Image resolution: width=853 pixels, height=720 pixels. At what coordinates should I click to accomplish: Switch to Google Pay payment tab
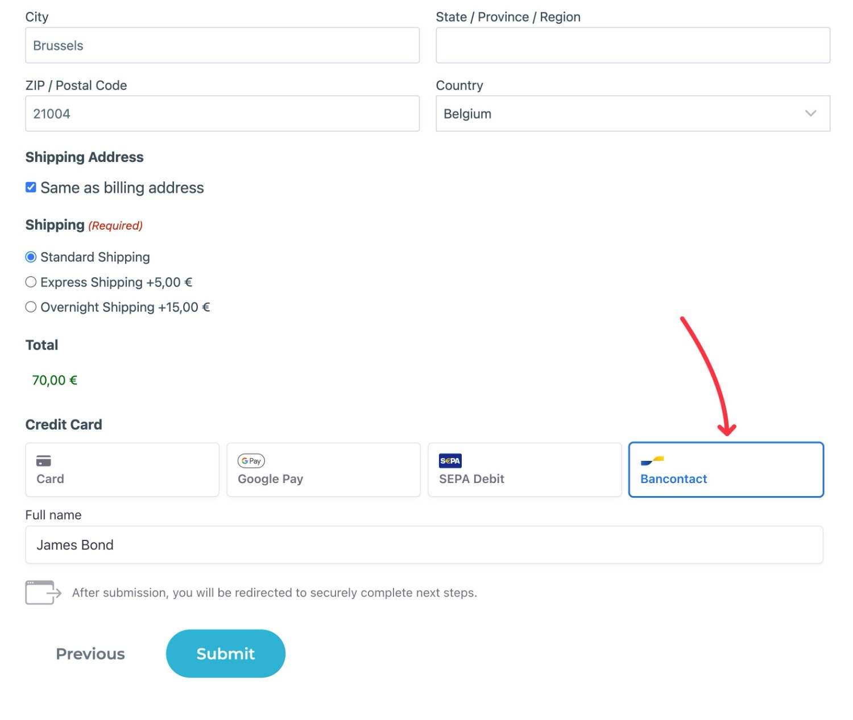pyautogui.click(x=324, y=470)
